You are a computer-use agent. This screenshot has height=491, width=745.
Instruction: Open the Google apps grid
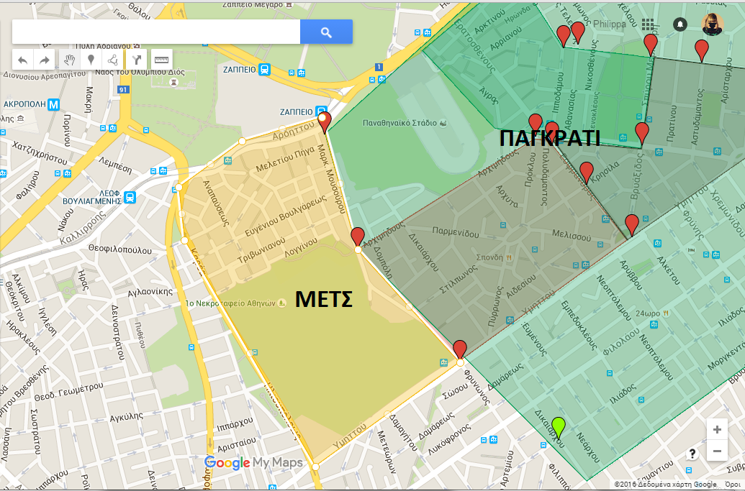click(x=648, y=24)
